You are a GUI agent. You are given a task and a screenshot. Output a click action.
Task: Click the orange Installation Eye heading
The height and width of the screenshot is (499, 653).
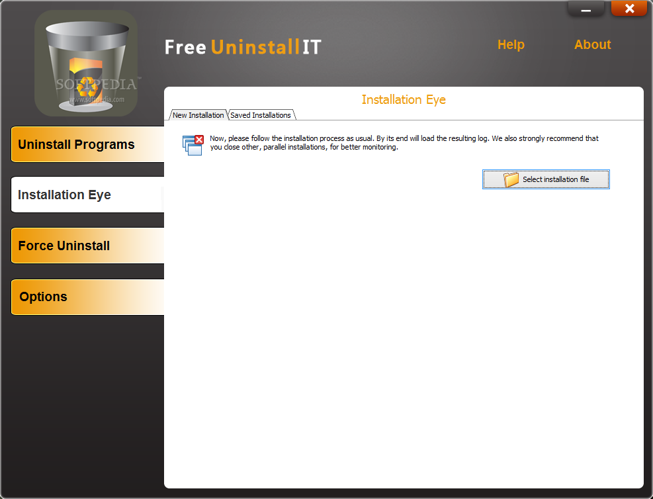point(404,99)
